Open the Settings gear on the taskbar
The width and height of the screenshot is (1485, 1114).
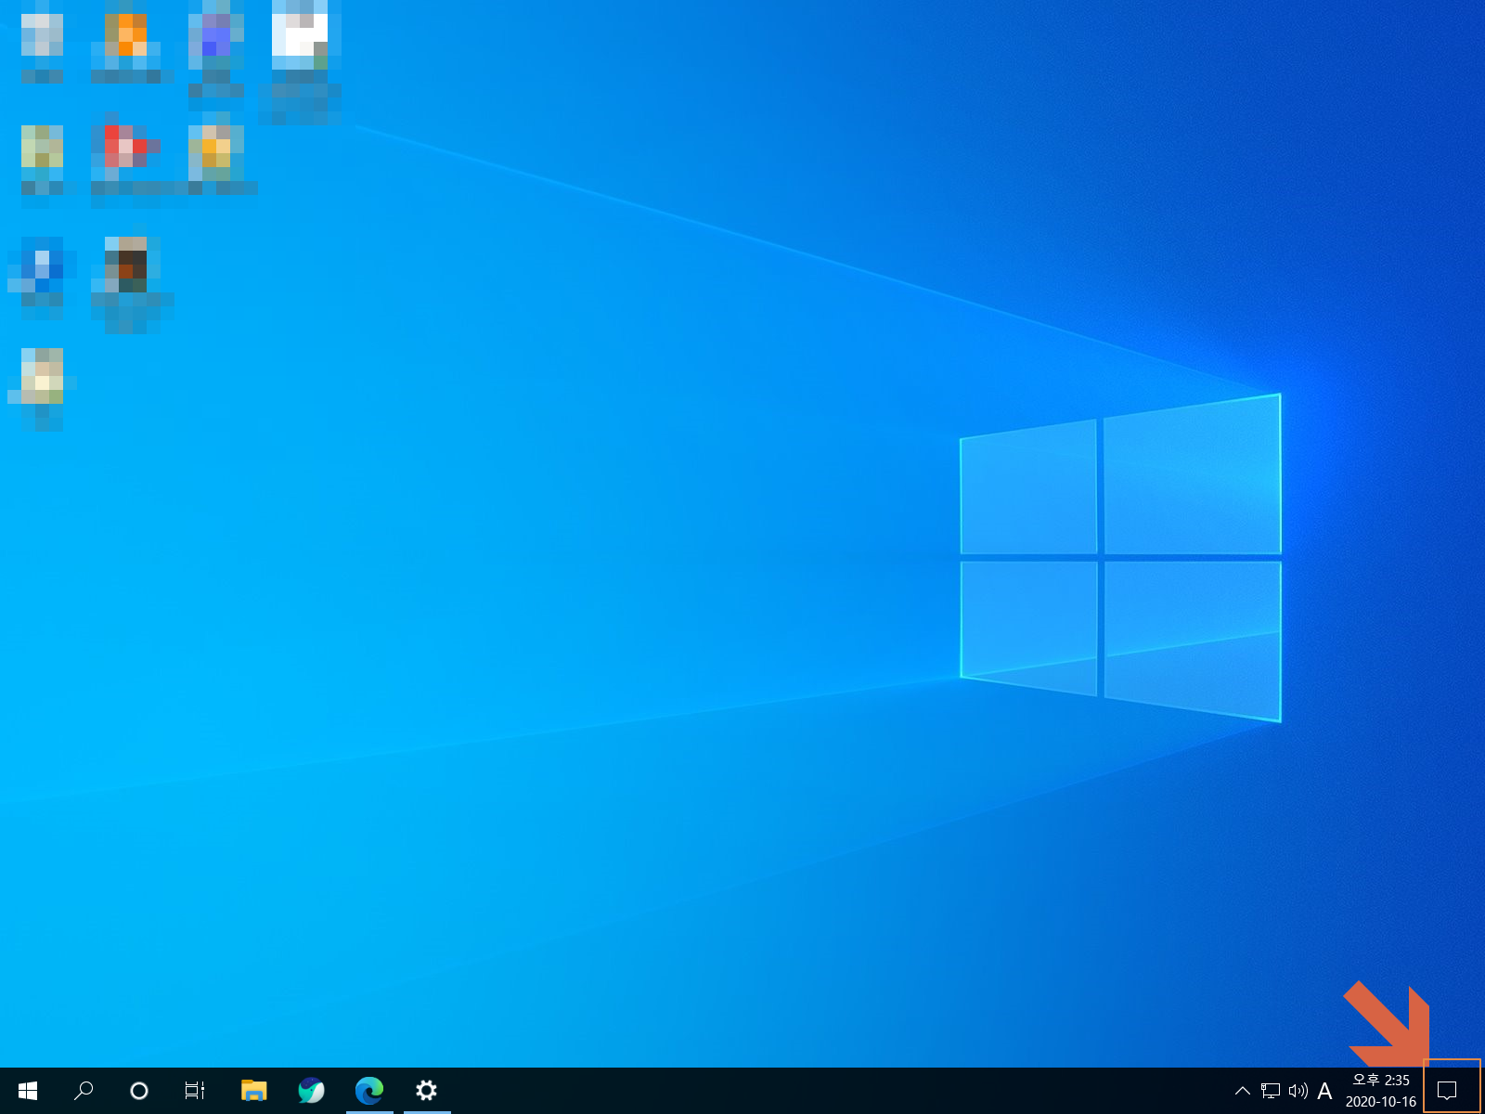[427, 1091]
